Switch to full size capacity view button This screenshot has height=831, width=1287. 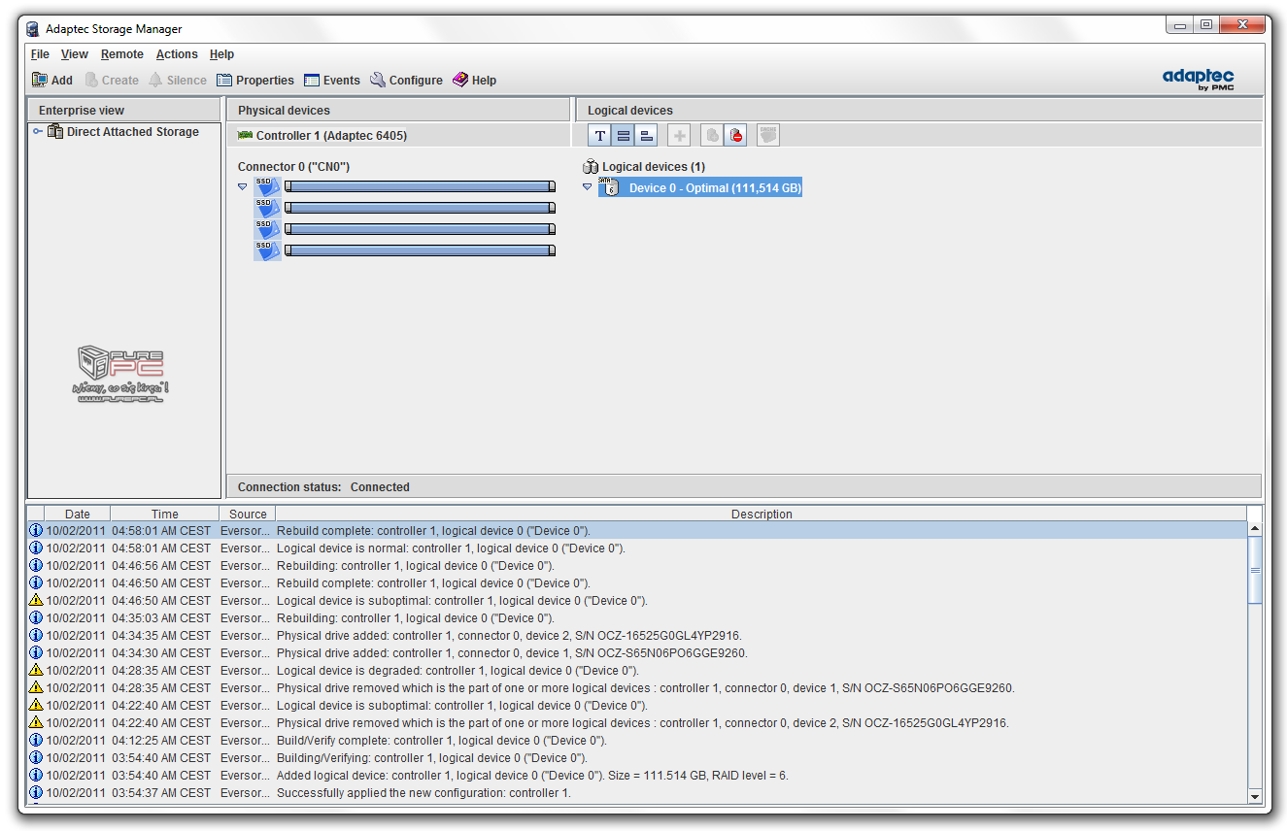click(624, 136)
